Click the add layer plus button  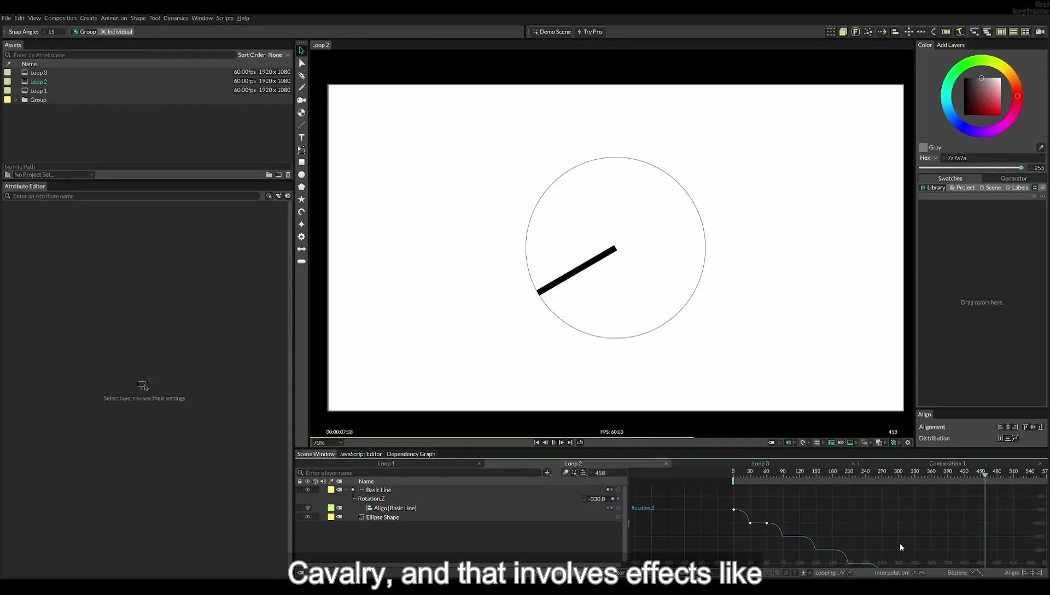point(547,473)
